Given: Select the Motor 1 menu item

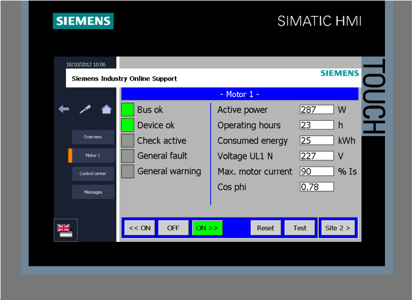Looking at the screenshot, I should click(93, 155).
